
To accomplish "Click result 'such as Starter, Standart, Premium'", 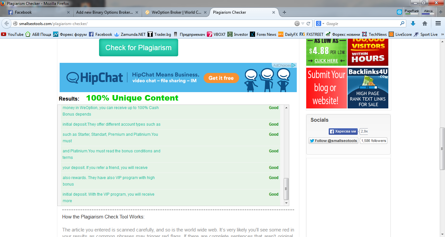I will pyautogui.click(x=110, y=137).
